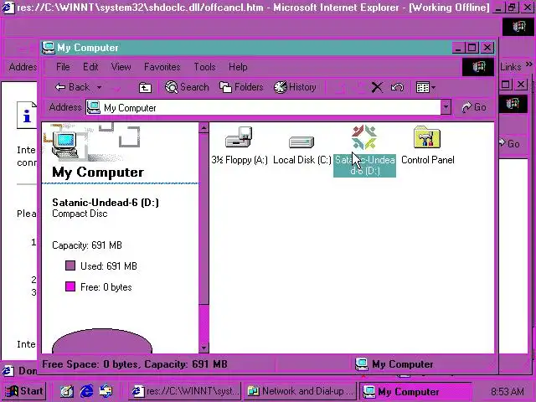Open the Back history dropdown arrow
Image resolution: width=536 pixels, height=402 pixels.
(99, 87)
